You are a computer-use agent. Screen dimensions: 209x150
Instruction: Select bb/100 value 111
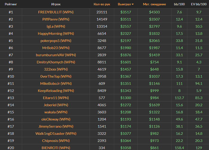coord(179,84)
